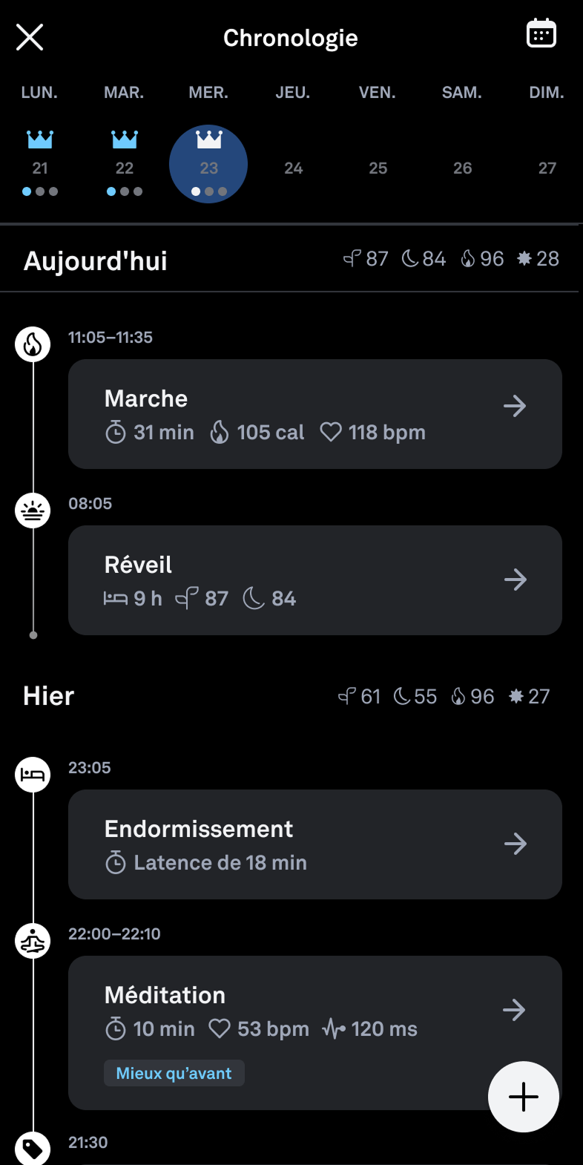Tap yesterday's activity score 96
The width and height of the screenshot is (583, 1165).
[473, 697]
